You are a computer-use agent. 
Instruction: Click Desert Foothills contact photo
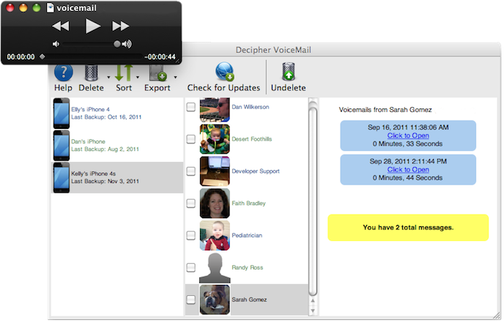click(x=215, y=139)
